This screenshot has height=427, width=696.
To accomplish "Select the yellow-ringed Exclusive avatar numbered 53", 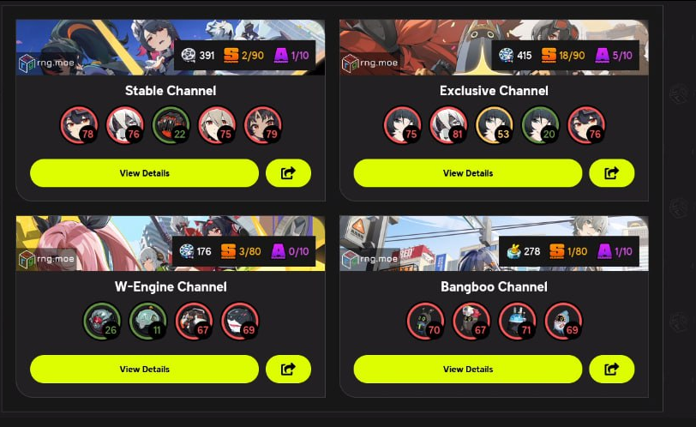I will coord(495,125).
